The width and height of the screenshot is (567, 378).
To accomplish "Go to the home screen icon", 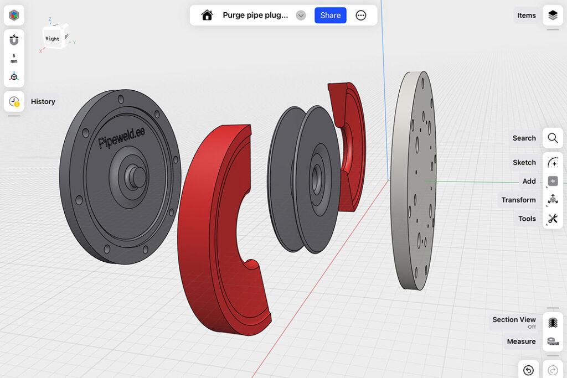I will (x=207, y=15).
